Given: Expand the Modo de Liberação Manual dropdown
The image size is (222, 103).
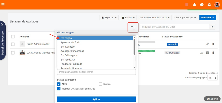Looking at the screenshot, I should coord(155,18).
